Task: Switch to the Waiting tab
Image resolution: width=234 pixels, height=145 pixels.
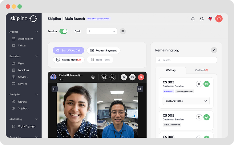Action: tap(170, 70)
